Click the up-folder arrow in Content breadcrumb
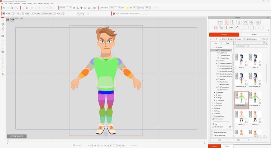Image resolution: width=271 pixels, height=148 pixels. (x=216, y=39)
